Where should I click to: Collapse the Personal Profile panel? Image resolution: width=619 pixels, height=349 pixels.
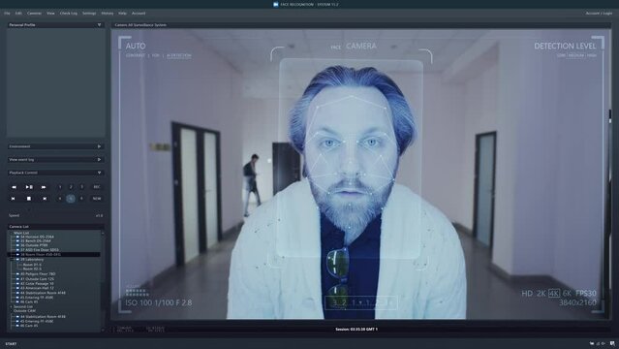(99, 25)
